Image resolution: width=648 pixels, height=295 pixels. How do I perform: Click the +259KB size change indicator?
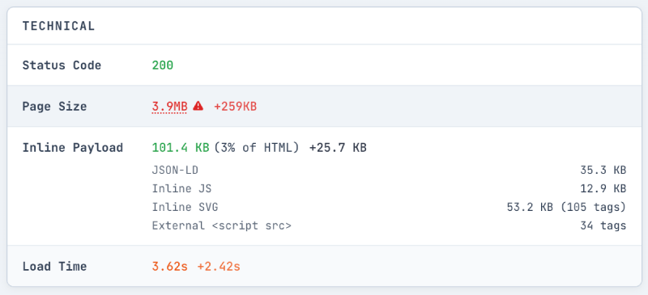235,107
